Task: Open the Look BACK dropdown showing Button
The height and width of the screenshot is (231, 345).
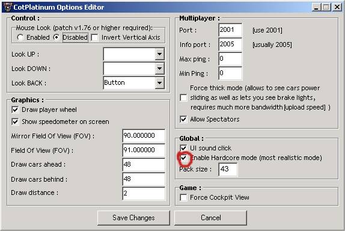Action: [x=159, y=83]
